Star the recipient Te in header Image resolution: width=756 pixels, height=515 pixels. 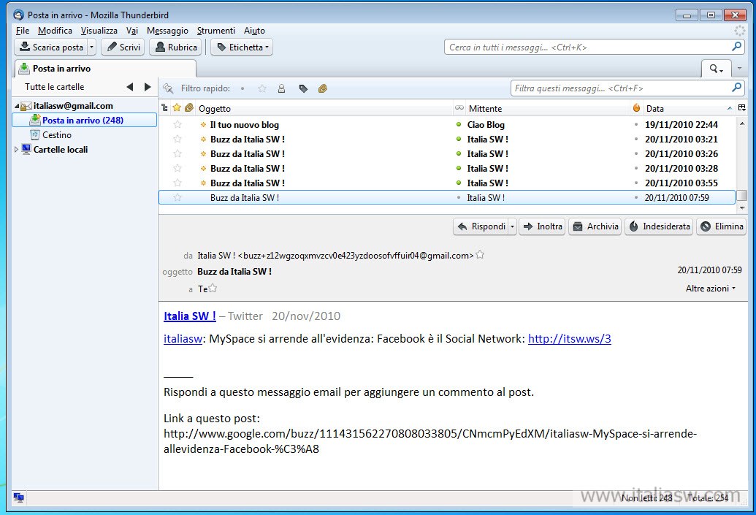click(x=213, y=289)
